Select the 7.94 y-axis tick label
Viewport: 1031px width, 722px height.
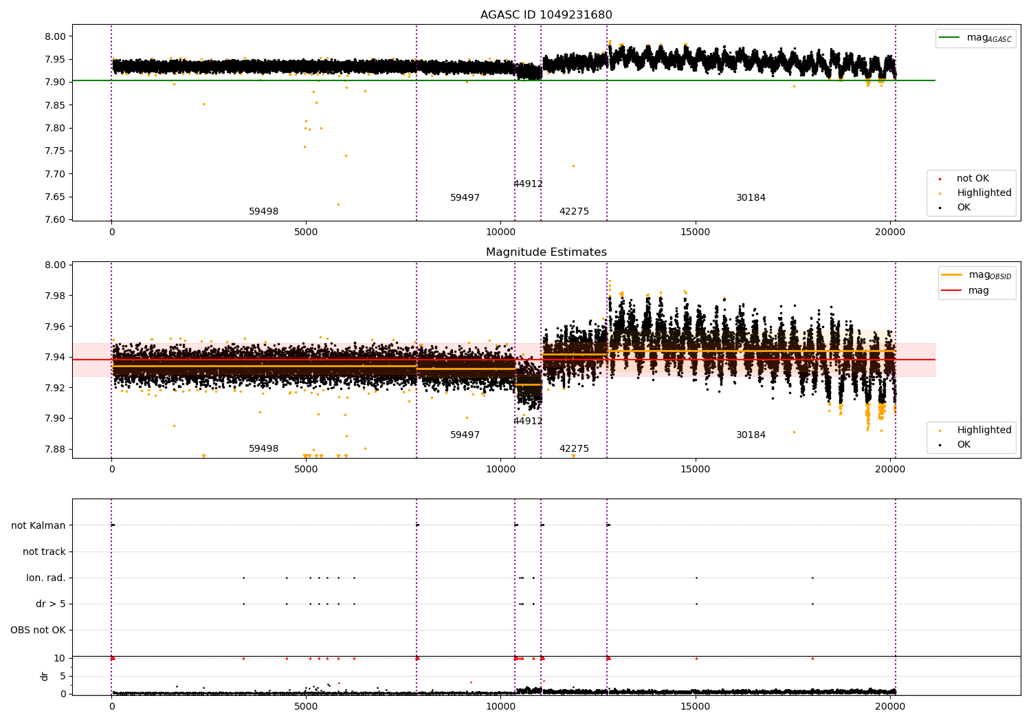coord(55,358)
